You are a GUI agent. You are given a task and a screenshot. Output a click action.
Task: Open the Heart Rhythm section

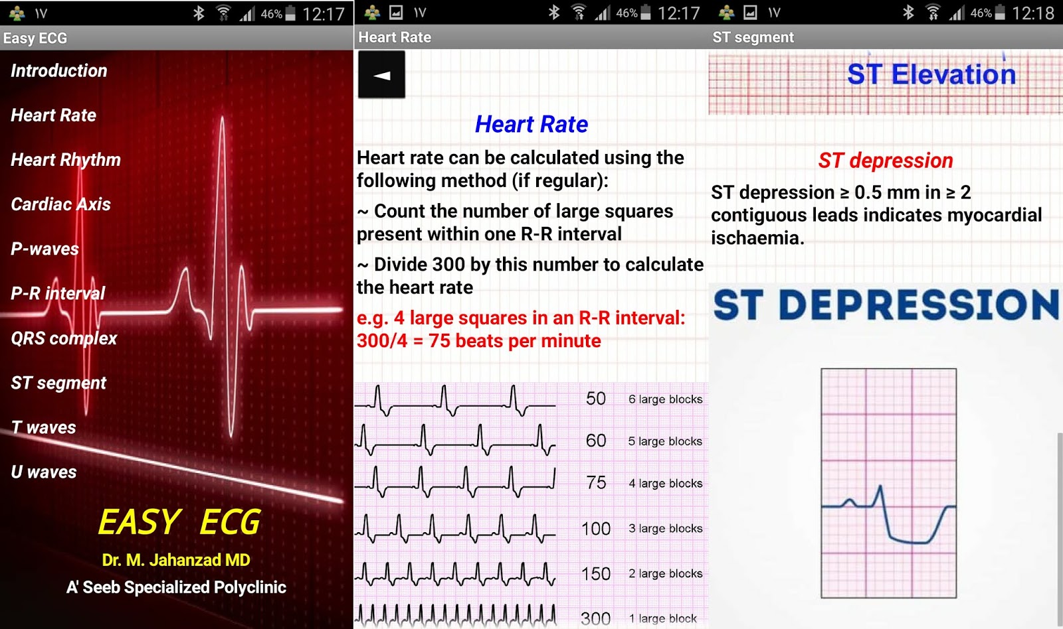(x=65, y=160)
